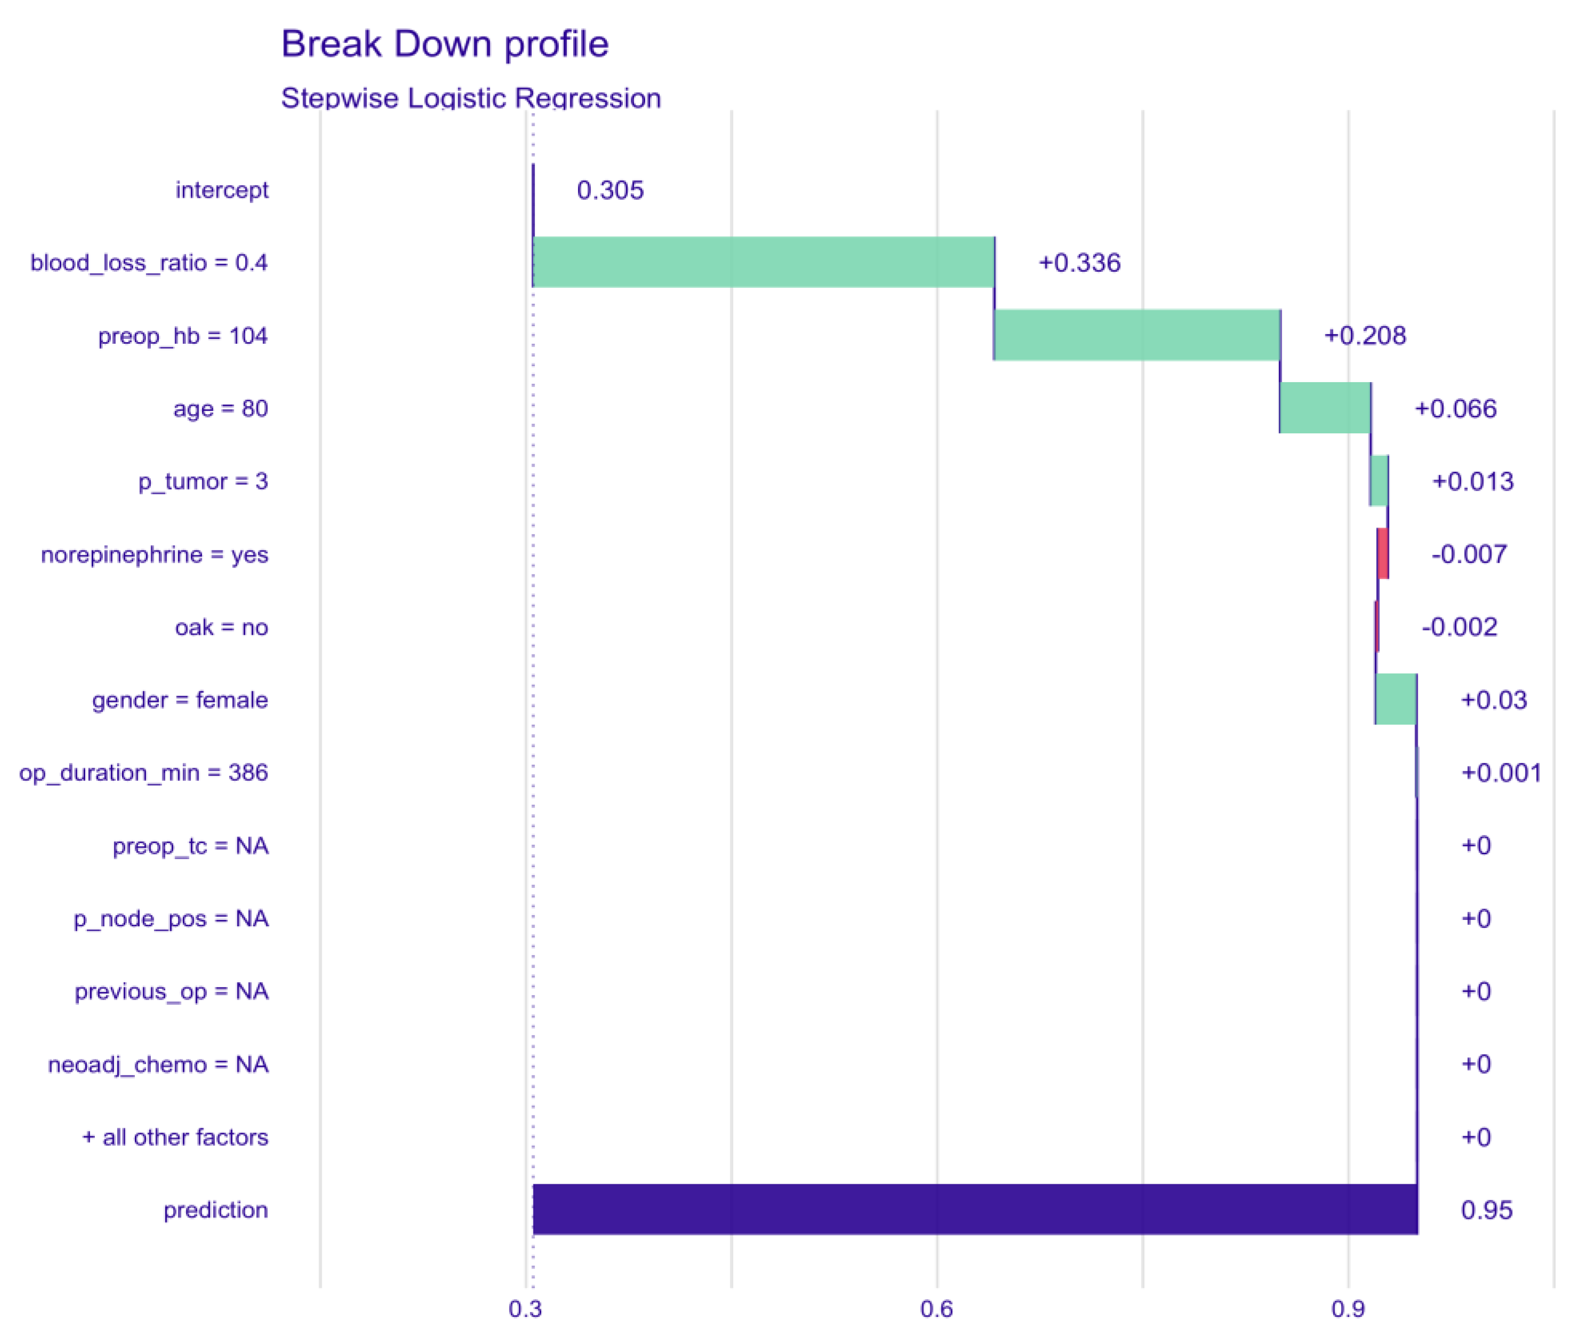This screenshot has height=1342, width=1584.
Task: Click the green gender = female bar
Action: pyautogui.click(x=1395, y=699)
